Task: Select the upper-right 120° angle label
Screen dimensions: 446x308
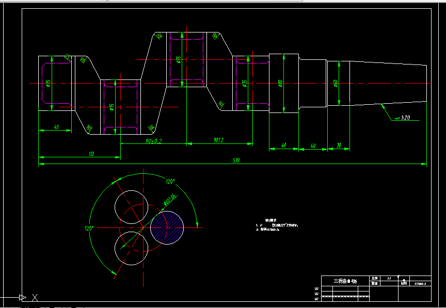Action: pyautogui.click(x=170, y=182)
